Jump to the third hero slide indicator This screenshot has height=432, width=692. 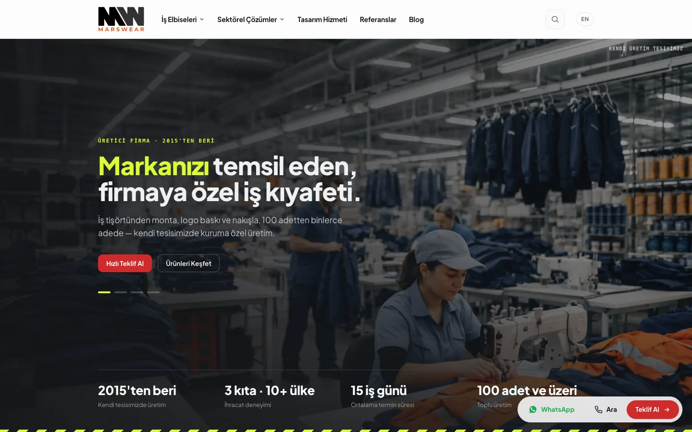[137, 292]
